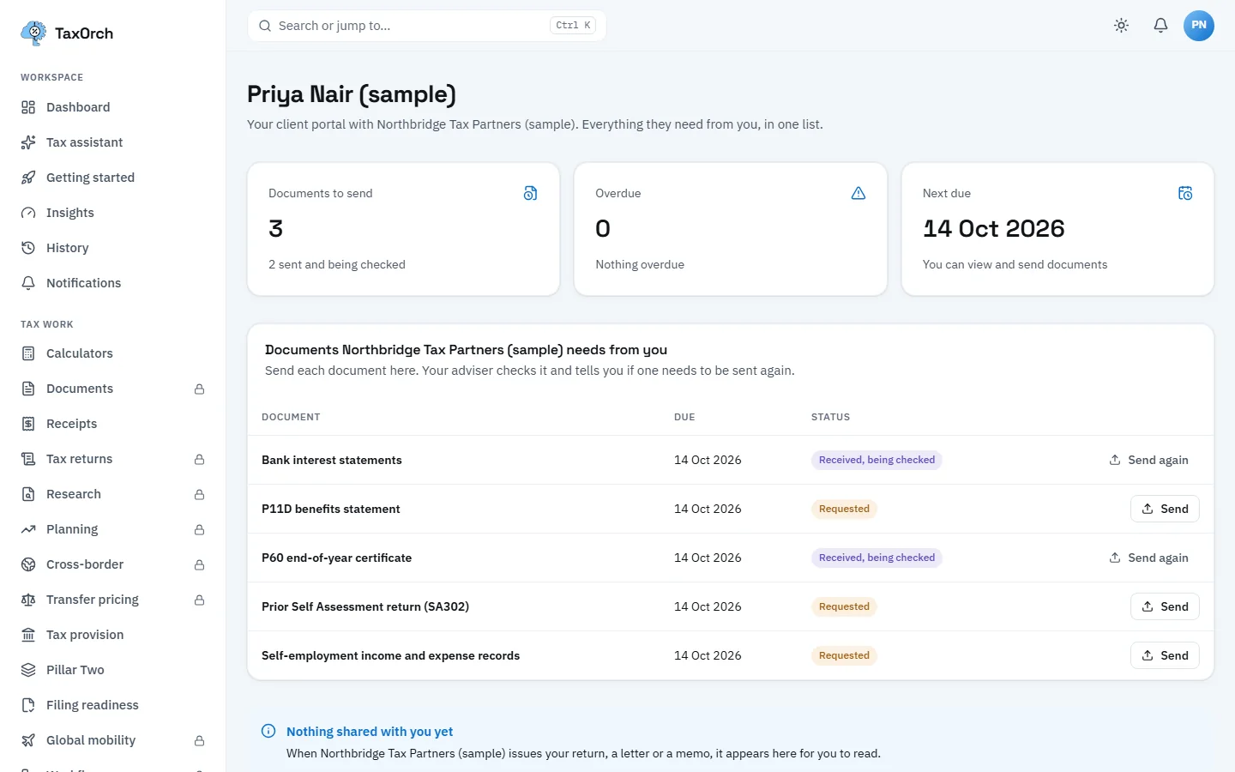Send again the P60 end-of-year certificate
The image size is (1235, 772).
[x=1148, y=558]
